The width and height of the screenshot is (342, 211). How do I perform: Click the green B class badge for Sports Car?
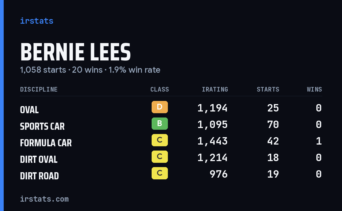160,124
